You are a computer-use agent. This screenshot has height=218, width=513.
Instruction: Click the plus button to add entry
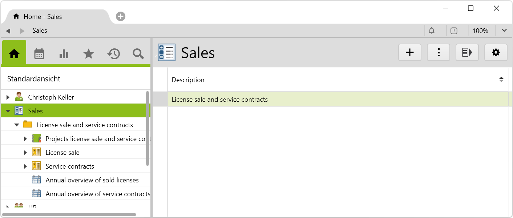[410, 53]
